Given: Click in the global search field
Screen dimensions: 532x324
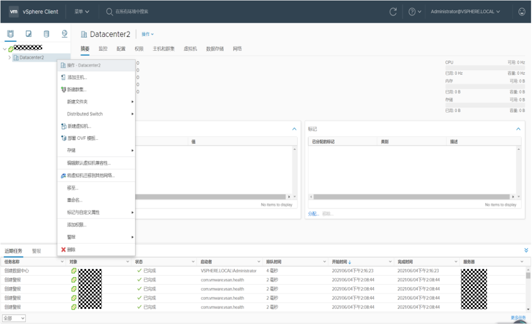Looking at the screenshot, I should pos(132,11).
